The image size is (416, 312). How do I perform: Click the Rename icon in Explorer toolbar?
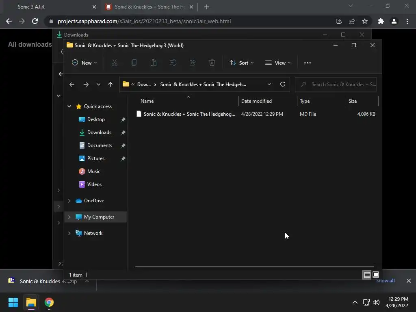click(173, 63)
